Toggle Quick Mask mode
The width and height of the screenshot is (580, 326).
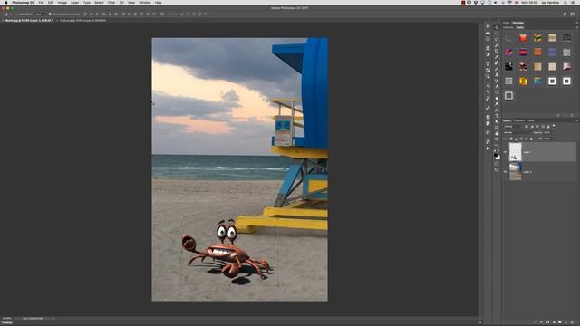[497, 163]
